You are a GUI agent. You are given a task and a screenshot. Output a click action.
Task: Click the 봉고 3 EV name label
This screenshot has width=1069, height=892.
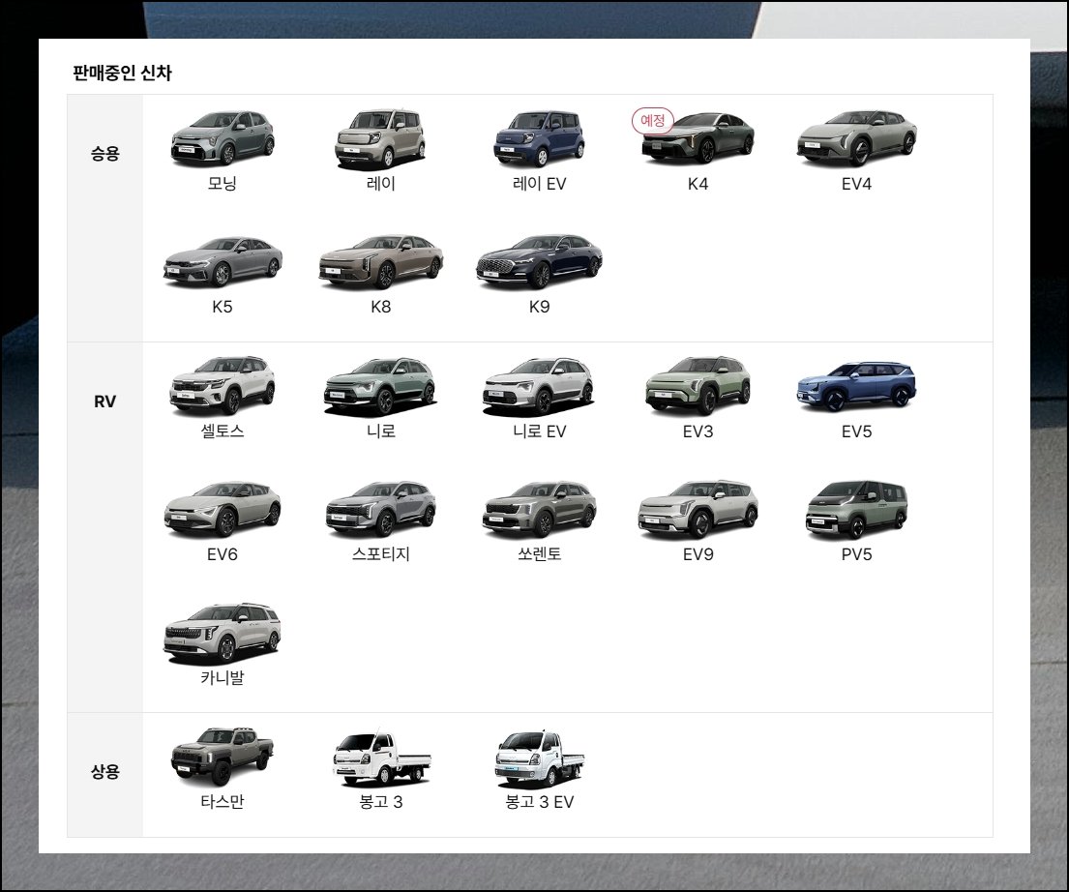point(539,801)
